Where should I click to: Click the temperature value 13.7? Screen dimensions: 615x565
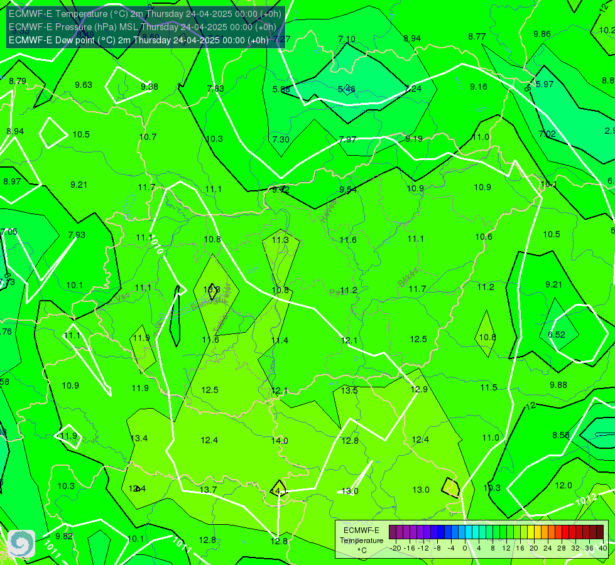click(209, 490)
